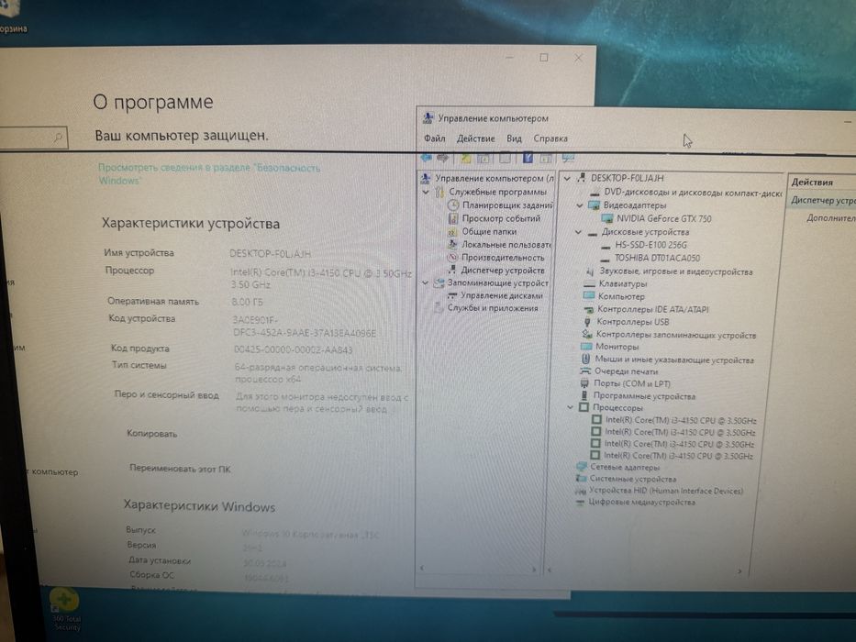Click the mouse icon beside Мыши и иные
Screen dimensions: 856x642
click(585, 360)
